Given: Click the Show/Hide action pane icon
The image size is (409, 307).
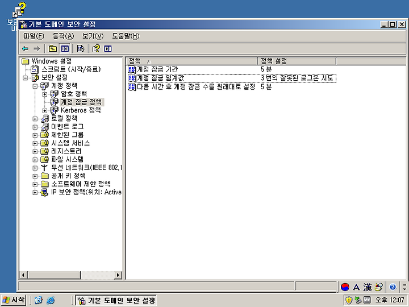Looking at the screenshot, I should [108, 48].
